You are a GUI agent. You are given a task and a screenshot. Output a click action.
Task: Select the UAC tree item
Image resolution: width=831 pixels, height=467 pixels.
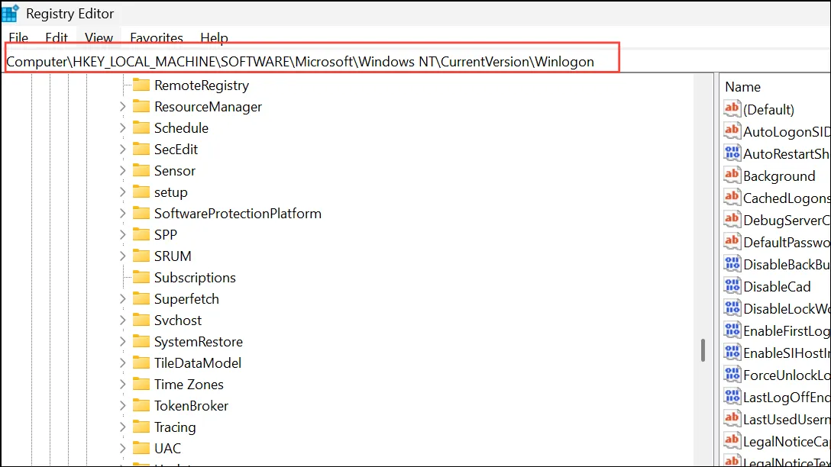point(167,449)
